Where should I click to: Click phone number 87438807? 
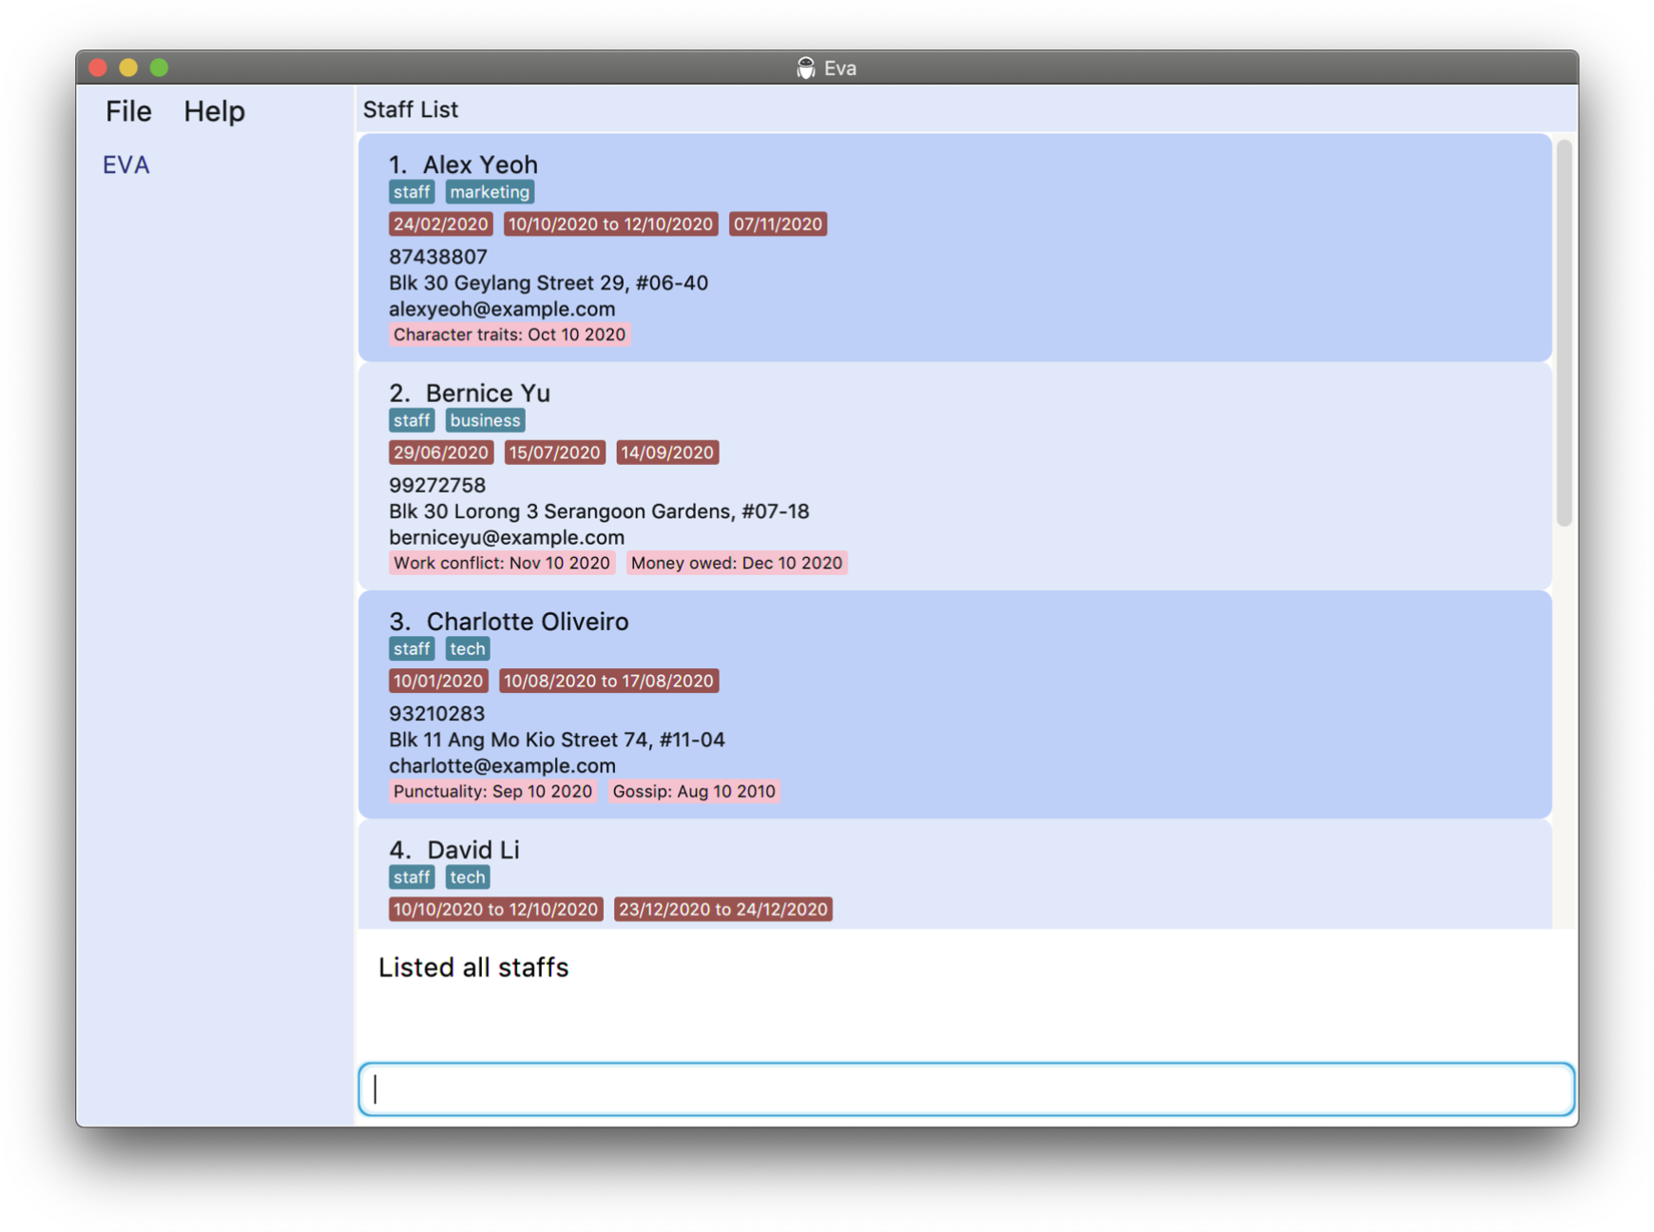tap(438, 257)
